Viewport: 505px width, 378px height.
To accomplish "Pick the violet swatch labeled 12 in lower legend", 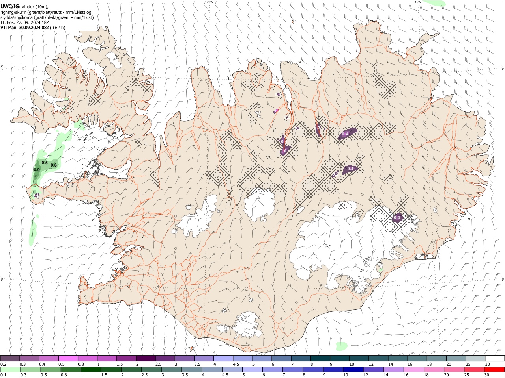I will [x=373, y=370].
